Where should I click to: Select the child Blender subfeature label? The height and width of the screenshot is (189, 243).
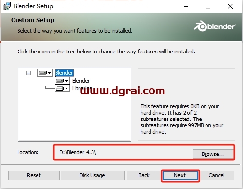tap(81, 81)
